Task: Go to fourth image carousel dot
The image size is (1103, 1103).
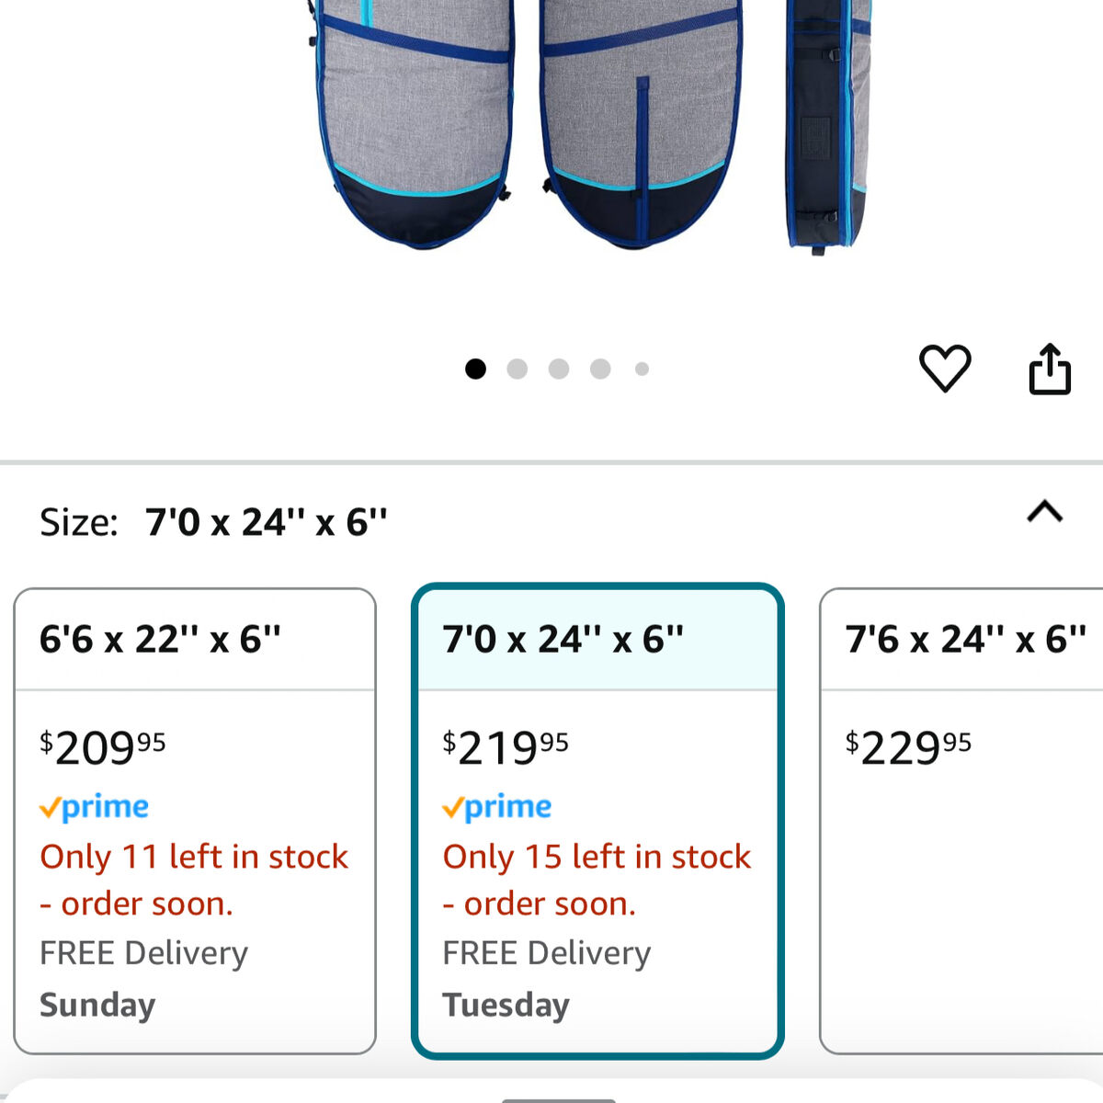Action: pos(600,369)
